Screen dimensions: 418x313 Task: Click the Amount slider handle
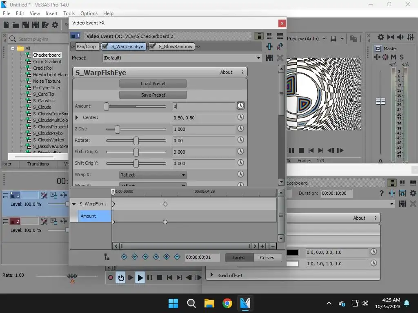tap(107, 106)
